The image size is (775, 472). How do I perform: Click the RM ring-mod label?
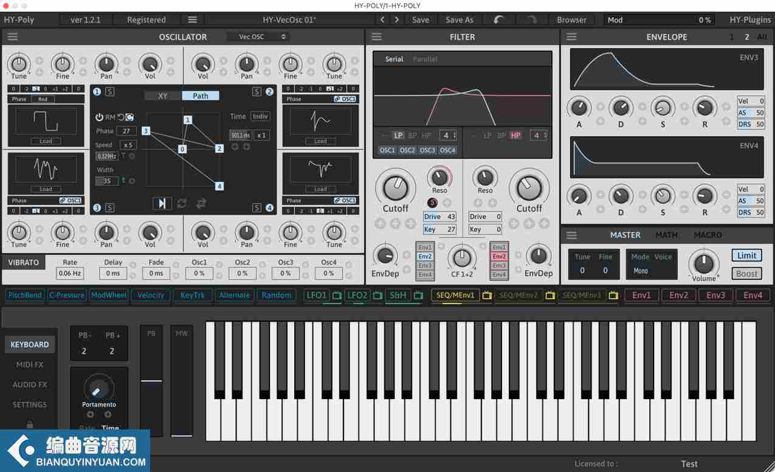[x=110, y=117]
